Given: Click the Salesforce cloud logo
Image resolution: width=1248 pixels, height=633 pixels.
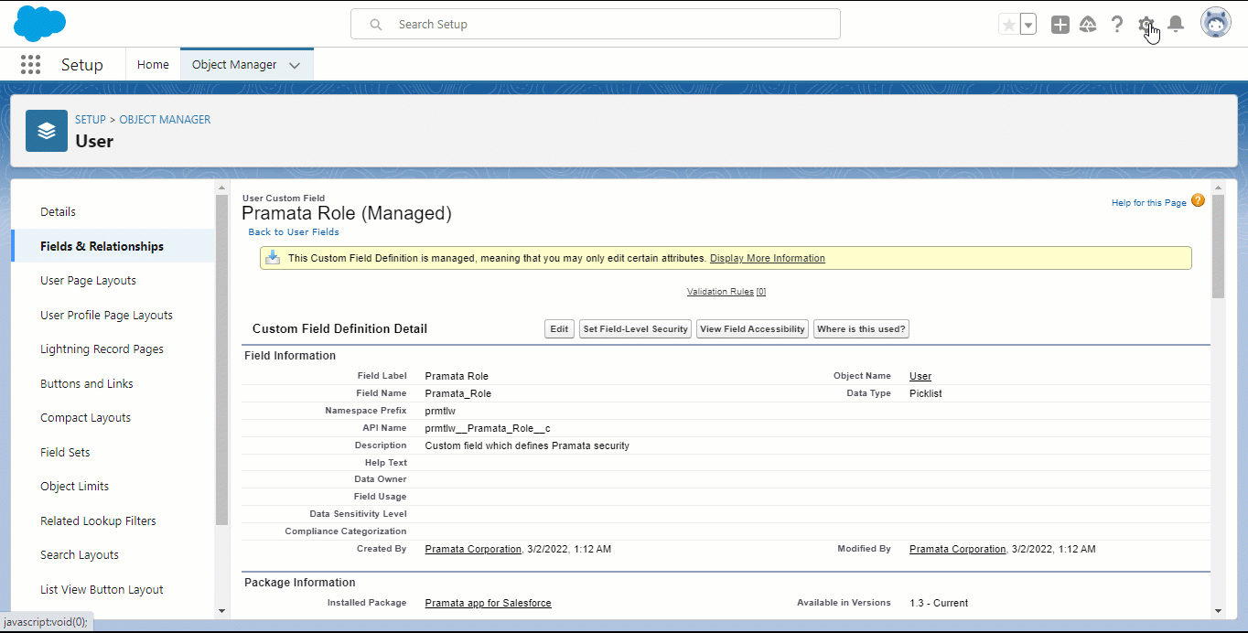Looking at the screenshot, I should tap(40, 24).
